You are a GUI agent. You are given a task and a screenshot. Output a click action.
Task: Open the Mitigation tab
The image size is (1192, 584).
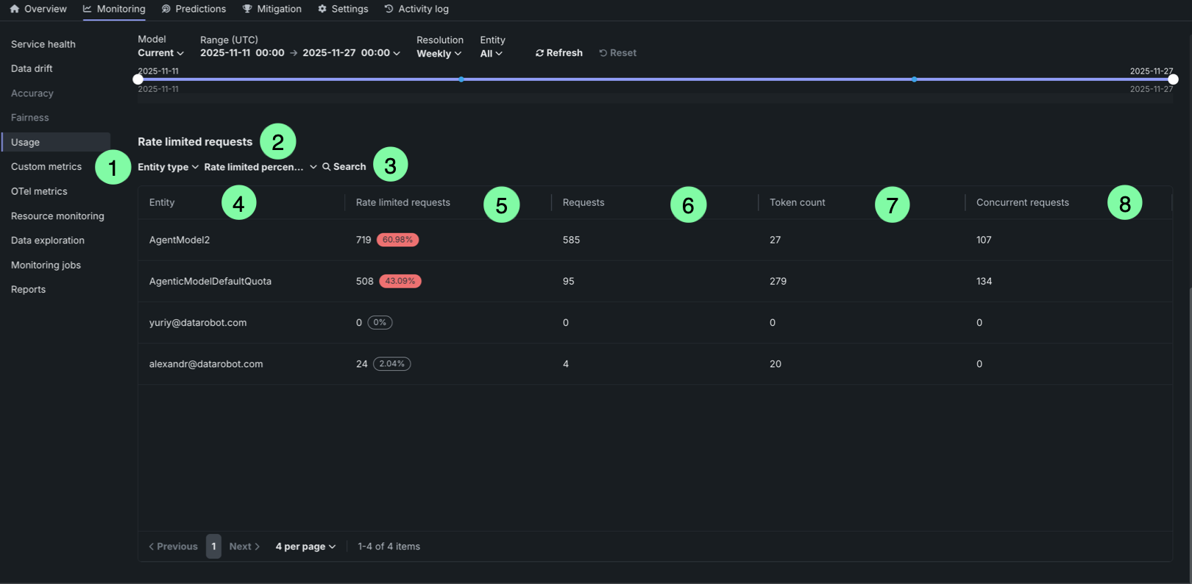(272, 9)
